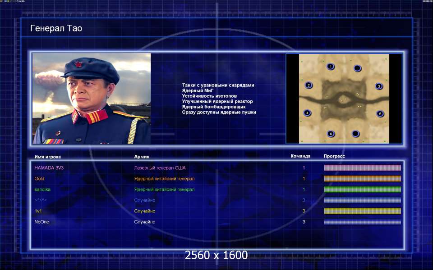Click the General Tao portrait image

(x=92, y=99)
